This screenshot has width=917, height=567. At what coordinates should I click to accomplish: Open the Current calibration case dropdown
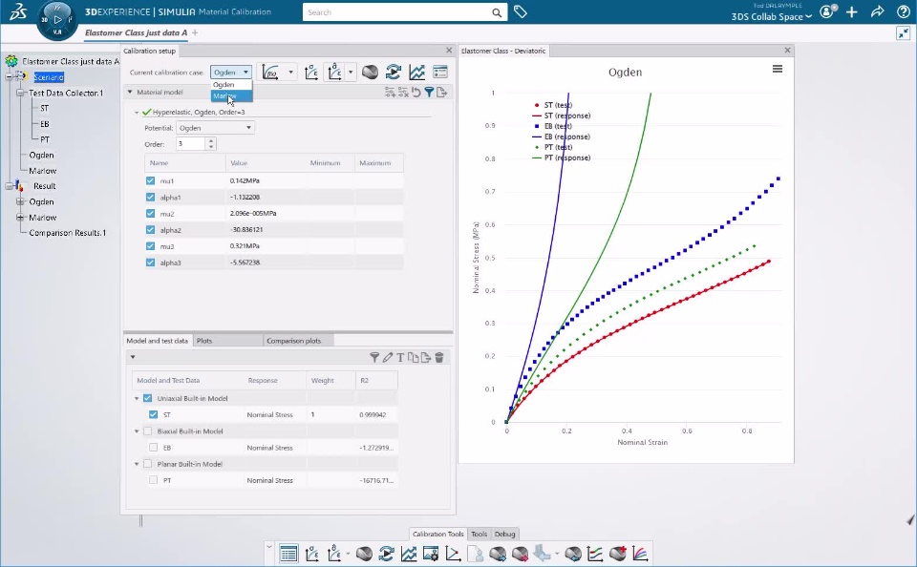pos(231,73)
